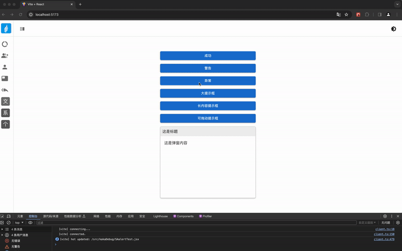Click the 警告 button
The height and width of the screenshot is (251, 402).
[208, 68]
